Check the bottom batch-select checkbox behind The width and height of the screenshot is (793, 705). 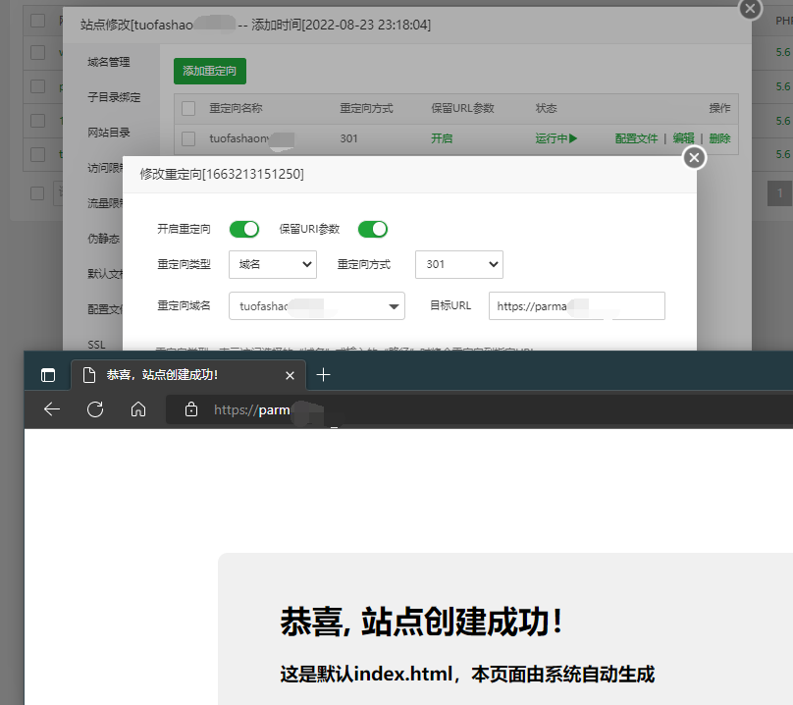click(x=37, y=193)
